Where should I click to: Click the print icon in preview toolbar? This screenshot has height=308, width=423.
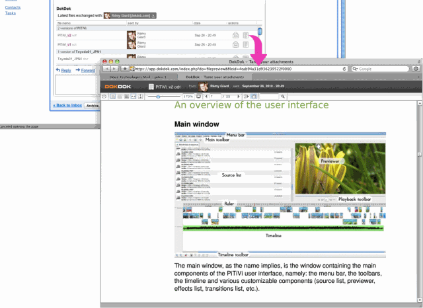pyautogui.click(x=104, y=96)
